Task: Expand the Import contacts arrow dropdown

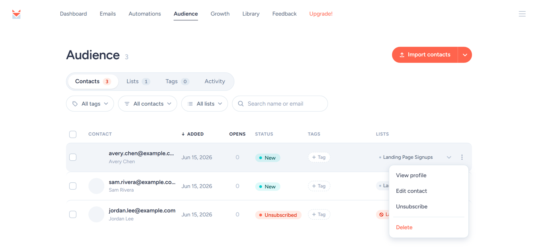Action: pos(465,55)
